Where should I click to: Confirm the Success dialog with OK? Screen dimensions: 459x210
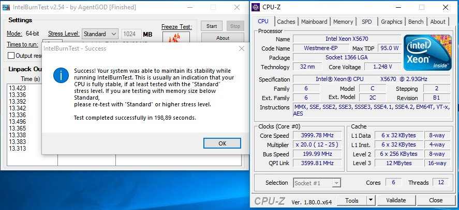click(222, 143)
